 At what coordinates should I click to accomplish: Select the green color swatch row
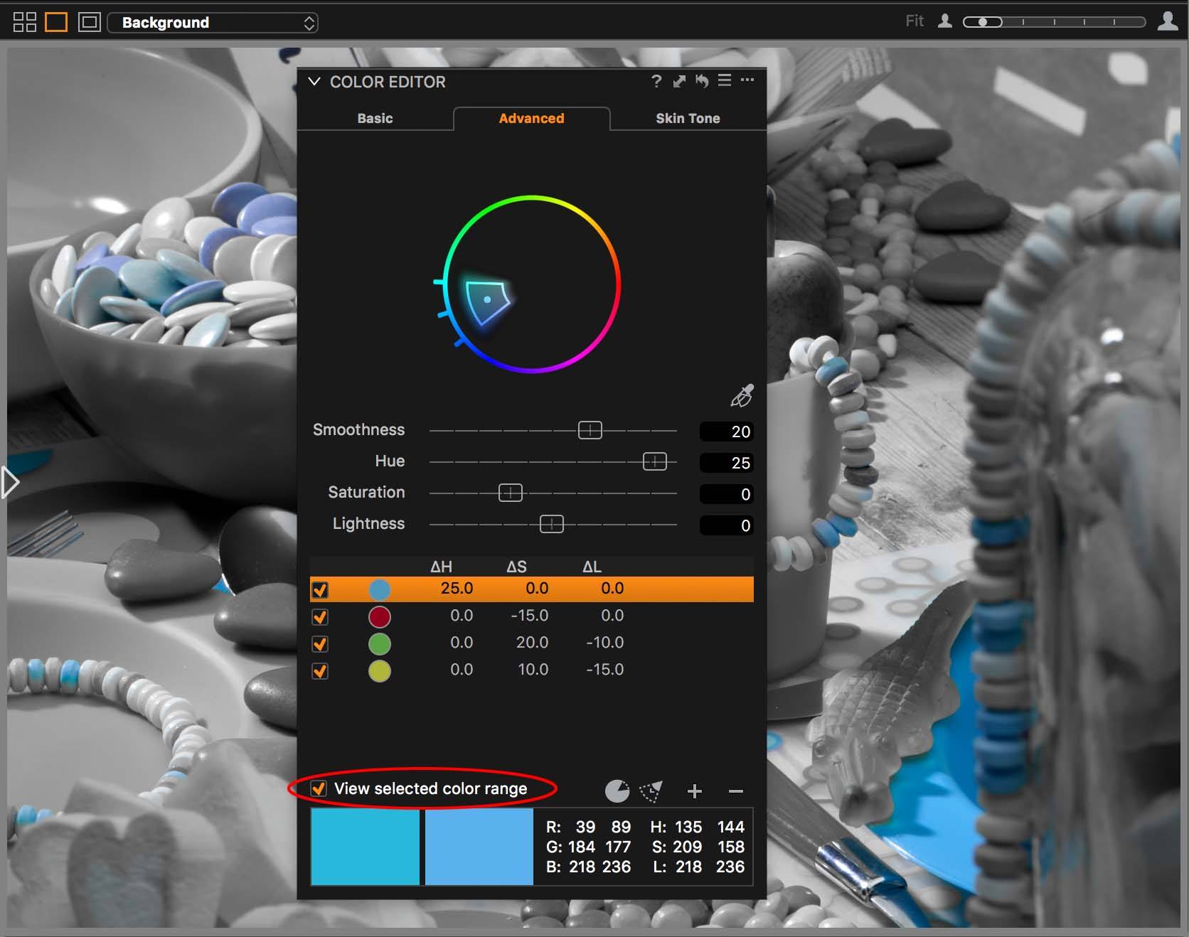click(532, 643)
